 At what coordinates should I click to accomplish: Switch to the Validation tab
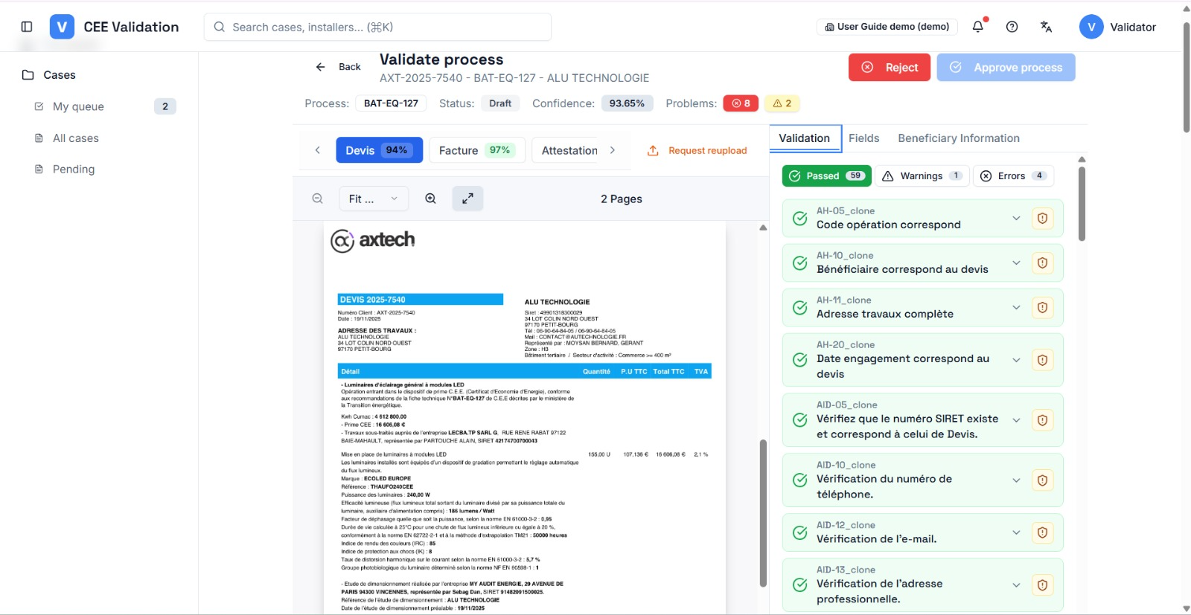(x=805, y=138)
